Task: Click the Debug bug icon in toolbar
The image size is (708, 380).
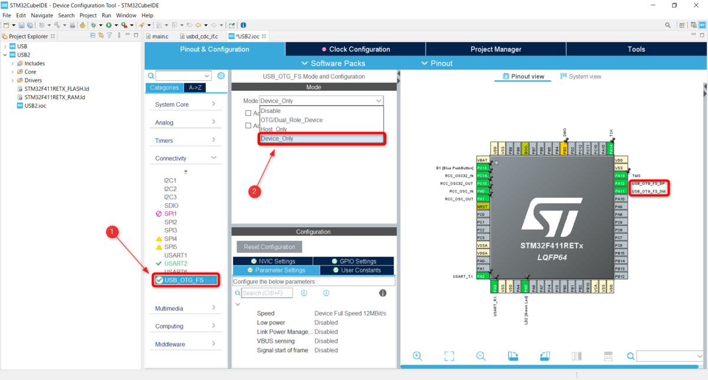Action: [93, 25]
